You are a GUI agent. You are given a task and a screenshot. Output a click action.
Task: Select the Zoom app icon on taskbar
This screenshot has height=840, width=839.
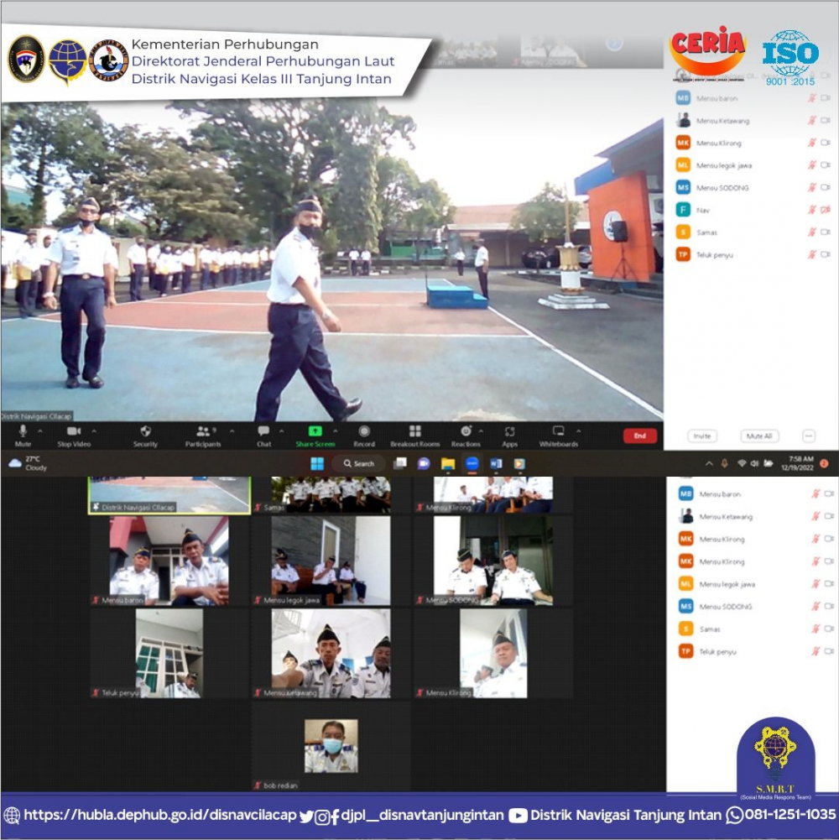pyautogui.click(x=472, y=463)
